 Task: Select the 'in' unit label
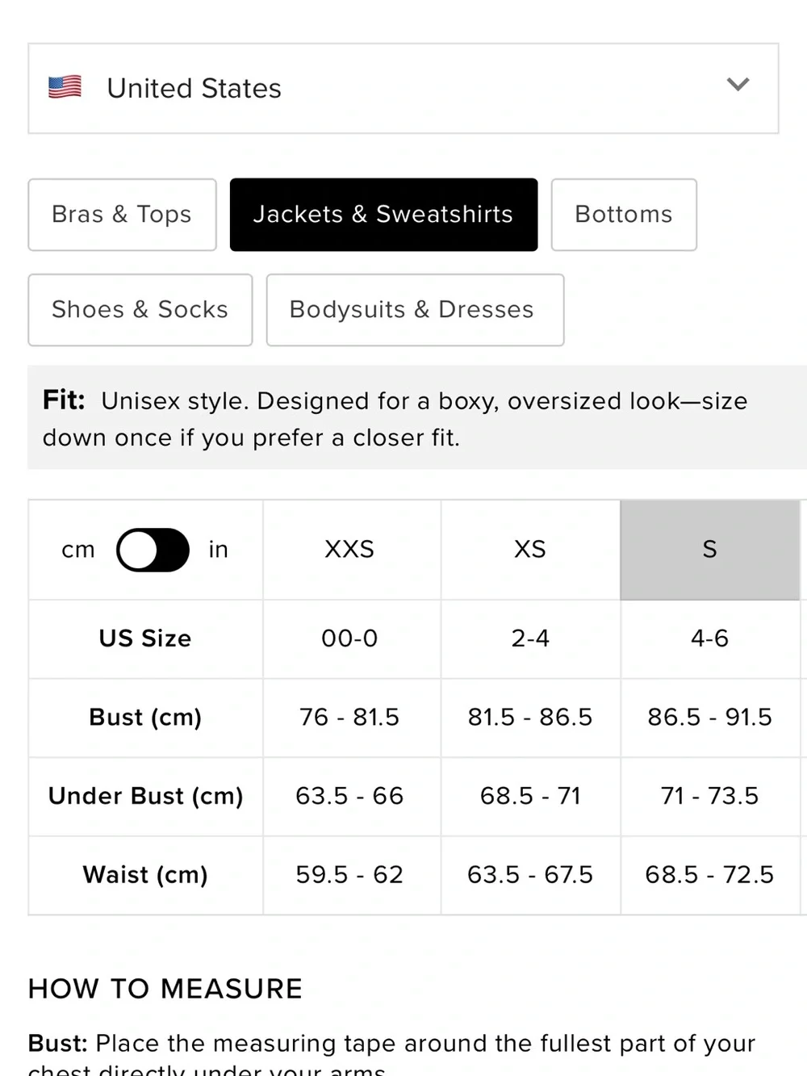tap(218, 550)
